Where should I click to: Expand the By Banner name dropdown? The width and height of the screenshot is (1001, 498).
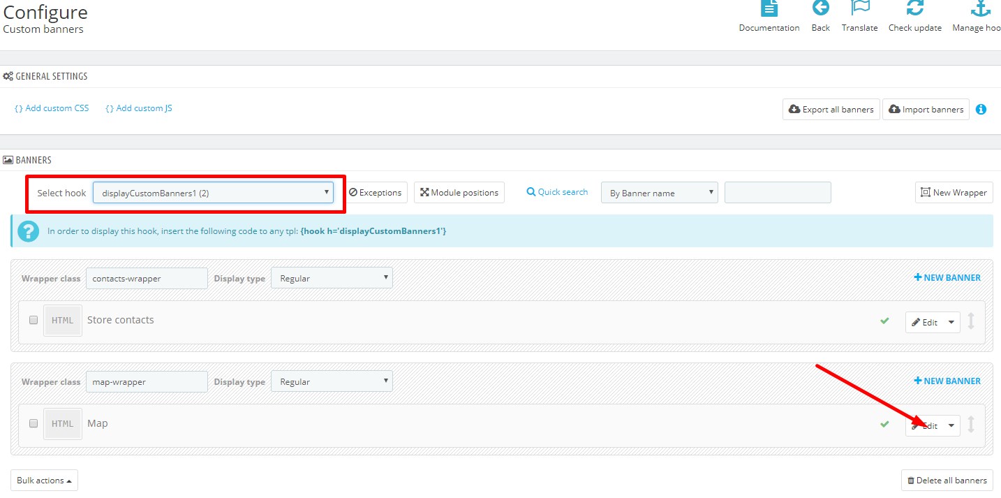click(659, 193)
